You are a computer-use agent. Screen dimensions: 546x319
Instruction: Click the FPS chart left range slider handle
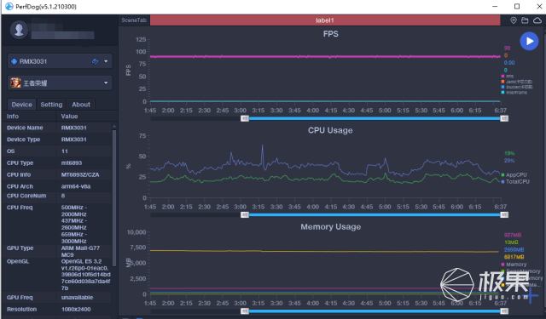coord(245,118)
